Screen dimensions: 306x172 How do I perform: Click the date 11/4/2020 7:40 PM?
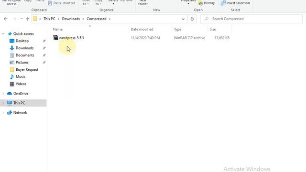pos(145,38)
